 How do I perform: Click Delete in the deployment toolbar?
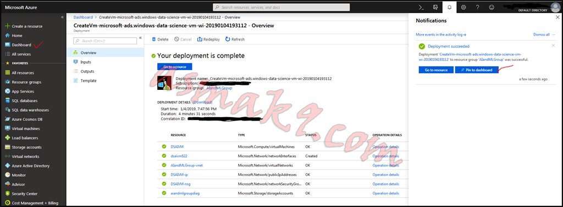click(x=160, y=39)
